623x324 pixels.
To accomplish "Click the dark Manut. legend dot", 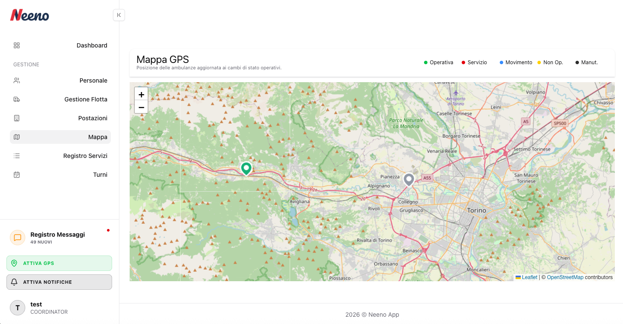I will pos(577,62).
